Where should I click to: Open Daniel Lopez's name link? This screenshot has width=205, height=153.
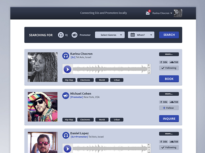[x=79, y=133]
